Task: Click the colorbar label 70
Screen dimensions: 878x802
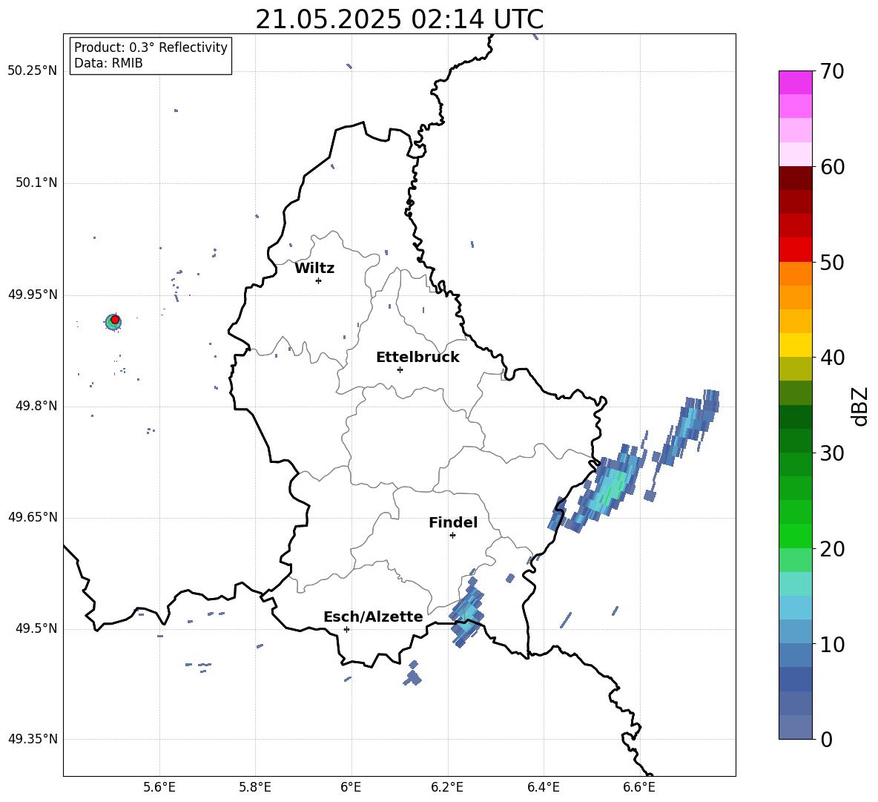Action: click(x=832, y=72)
